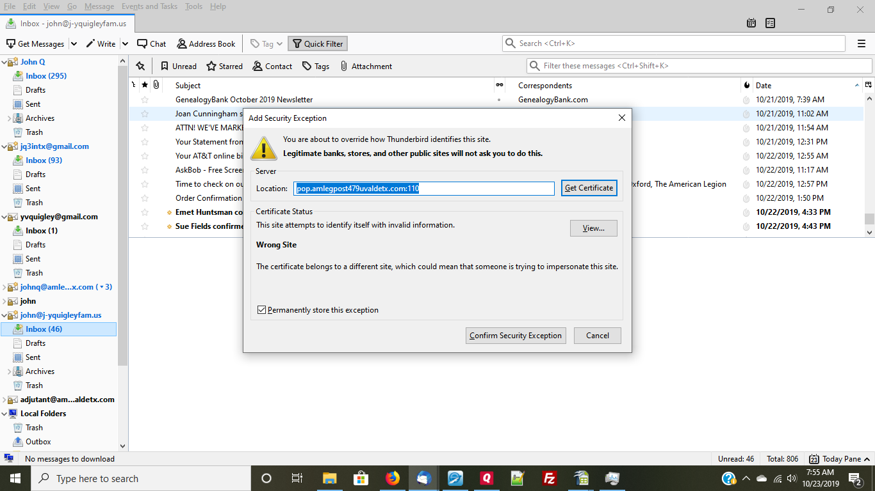Expand the Today Pane chevron
The height and width of the screenshot is (491, 875).
[868, 459]
